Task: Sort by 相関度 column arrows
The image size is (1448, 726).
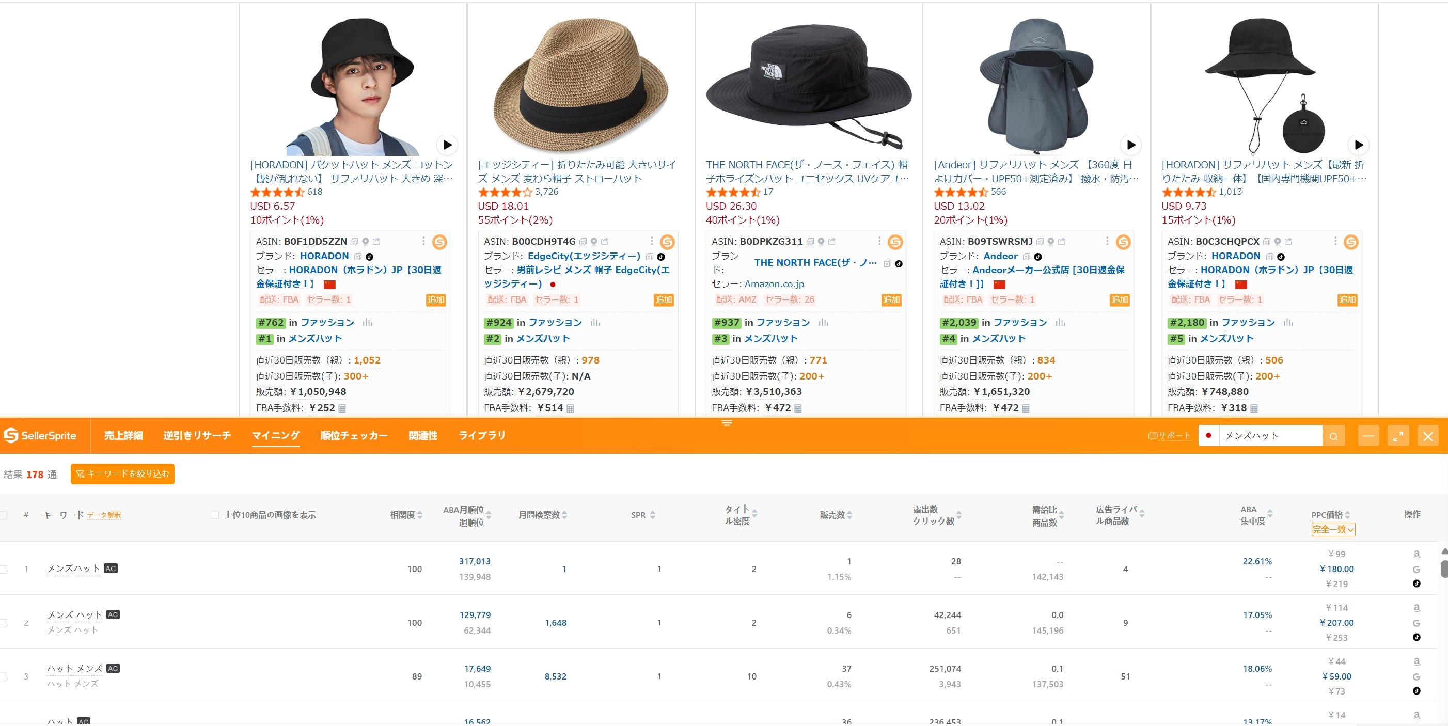Action: pos(420,515)
